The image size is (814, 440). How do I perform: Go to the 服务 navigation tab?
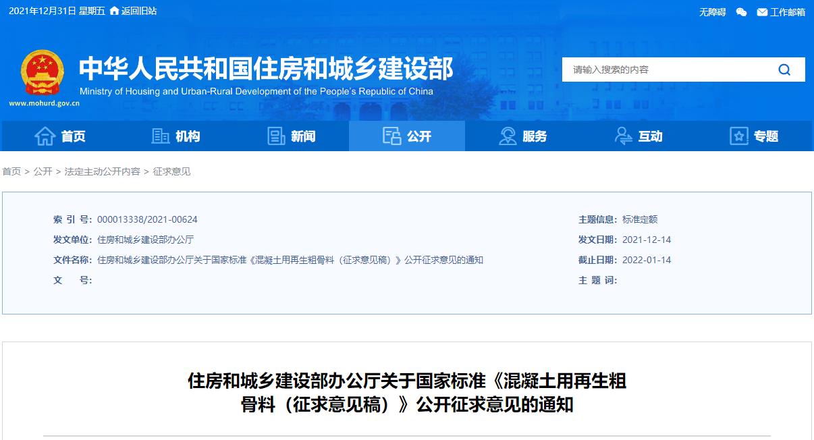point(523,136)
